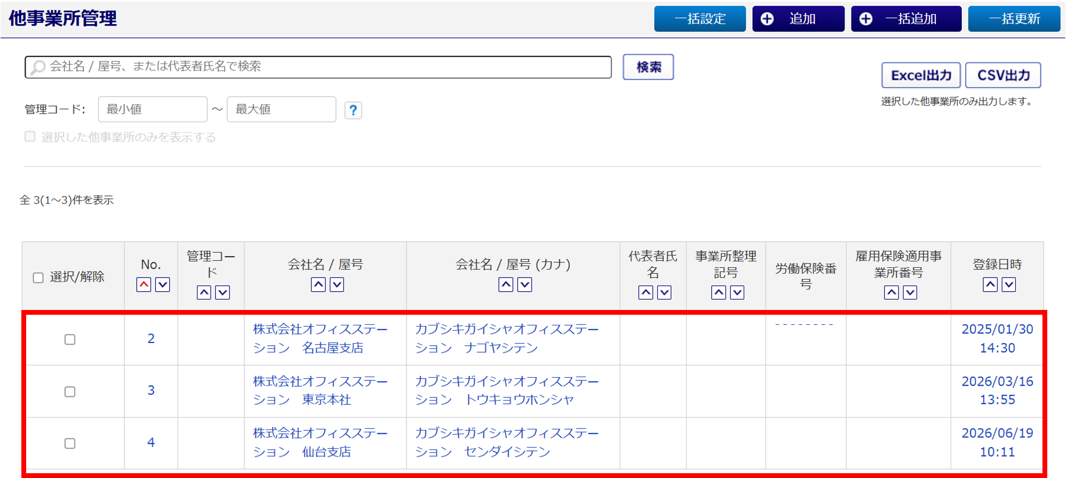Screen dimensions: 1067x478
Task: Export list with CSV出力
Action: click(1003, 75)
